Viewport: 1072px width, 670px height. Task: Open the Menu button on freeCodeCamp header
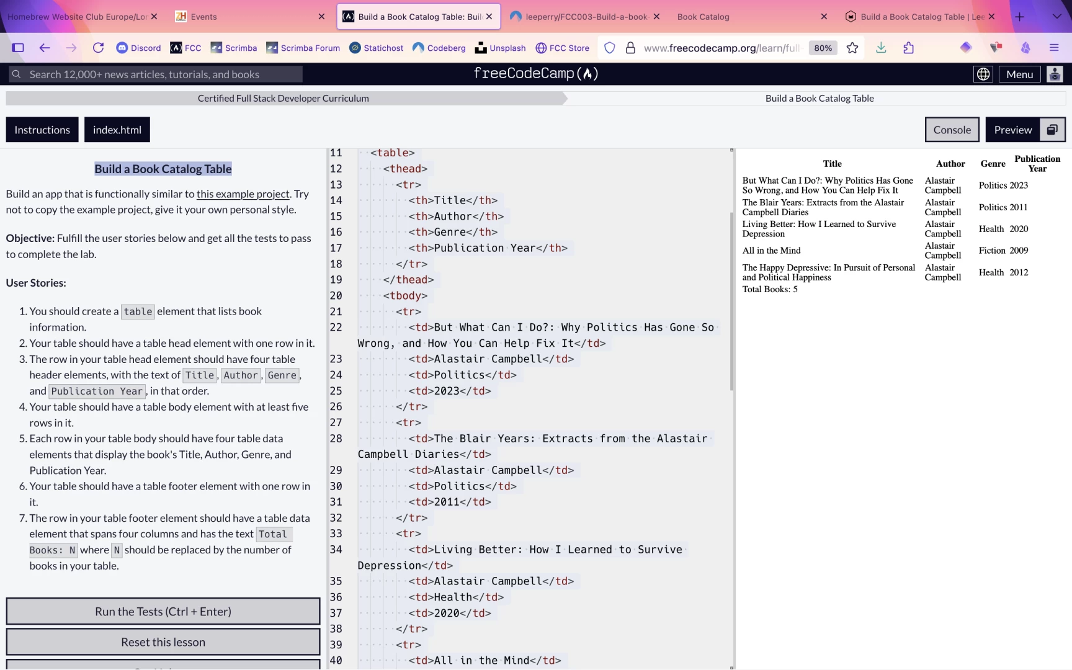[1019, 74]
